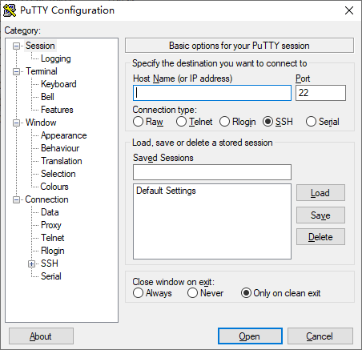Select the Serial connection type radio
Viewport: 362px width, 350px height.
coord(311,122)
